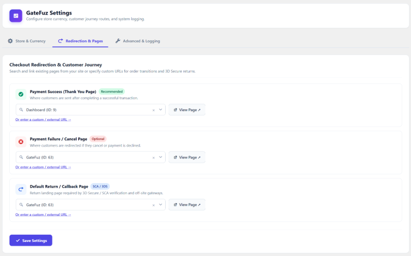Image resolution: width=411 pixels, height=256 pixels.
Task: Click 'Payment Failure / Cancel Page' label
Action: pyautogui.click(x=59, y=139)
